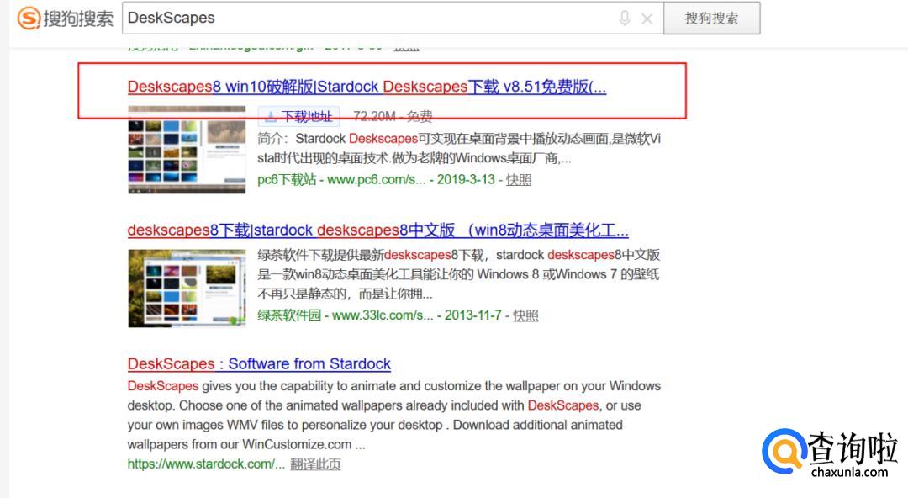Clear the search box with the X icon
The image size is (908, 498).
(x=647, y=19)
